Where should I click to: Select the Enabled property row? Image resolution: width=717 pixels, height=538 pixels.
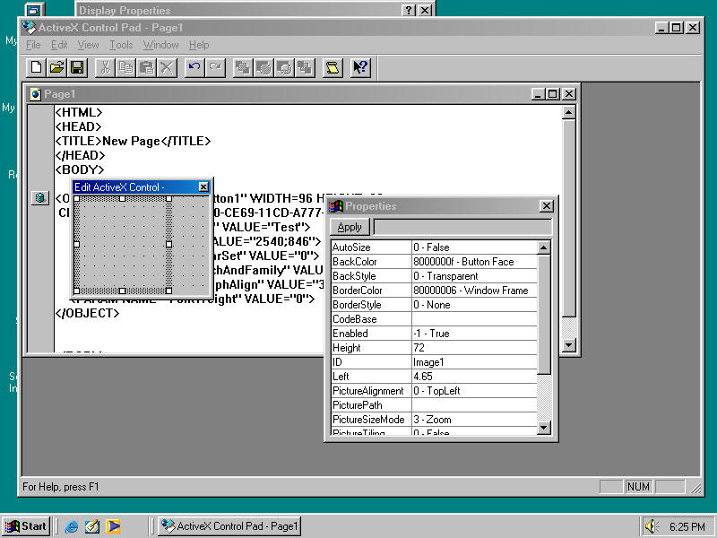434,334
